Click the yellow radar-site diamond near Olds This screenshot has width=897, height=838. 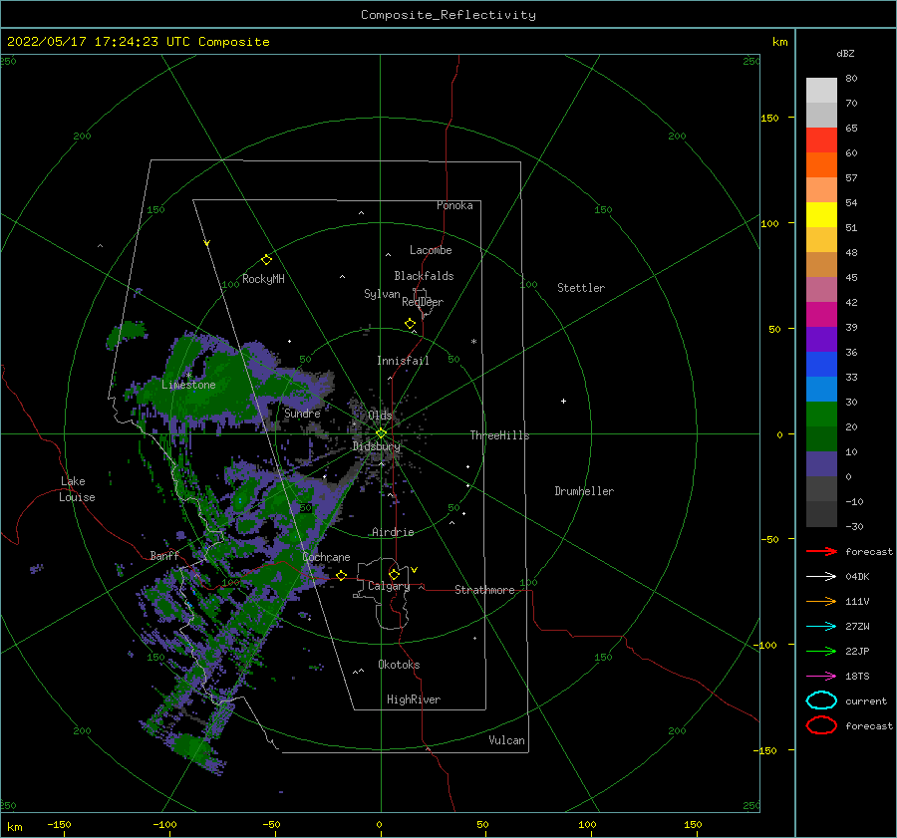pos(381,433)
